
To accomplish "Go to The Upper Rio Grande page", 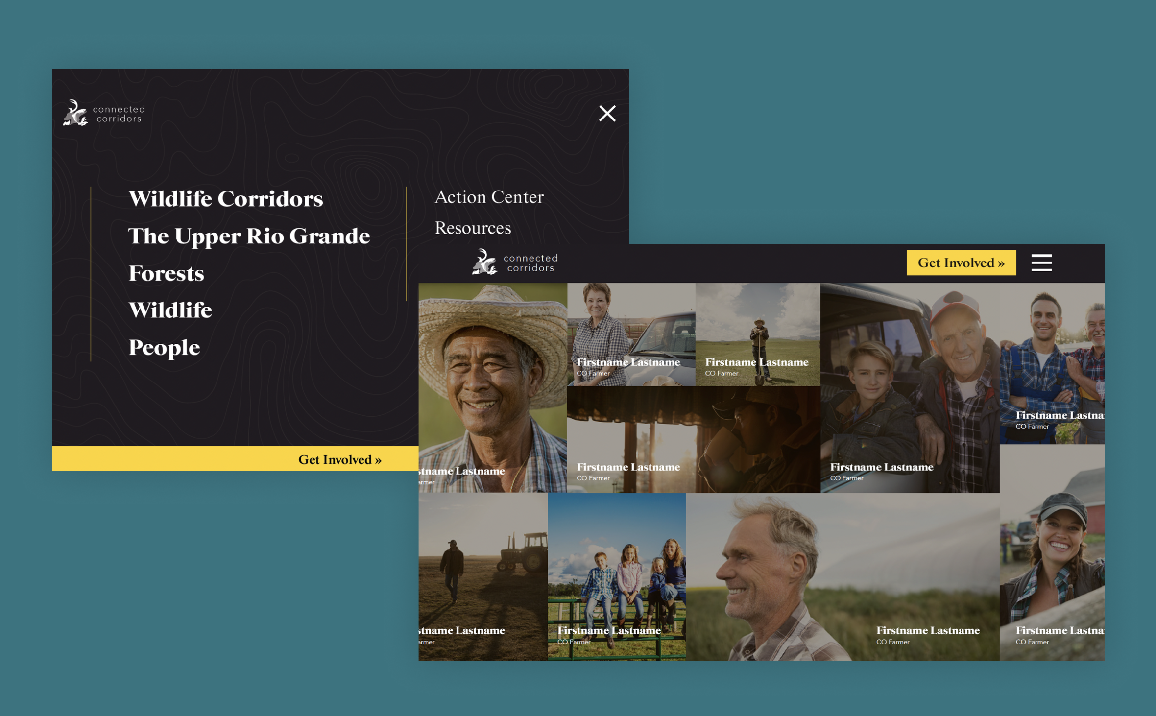I will point(248,236).
